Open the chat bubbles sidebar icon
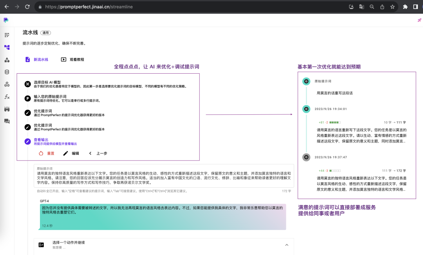The image size is (423, 255). [x=7, y=121]
